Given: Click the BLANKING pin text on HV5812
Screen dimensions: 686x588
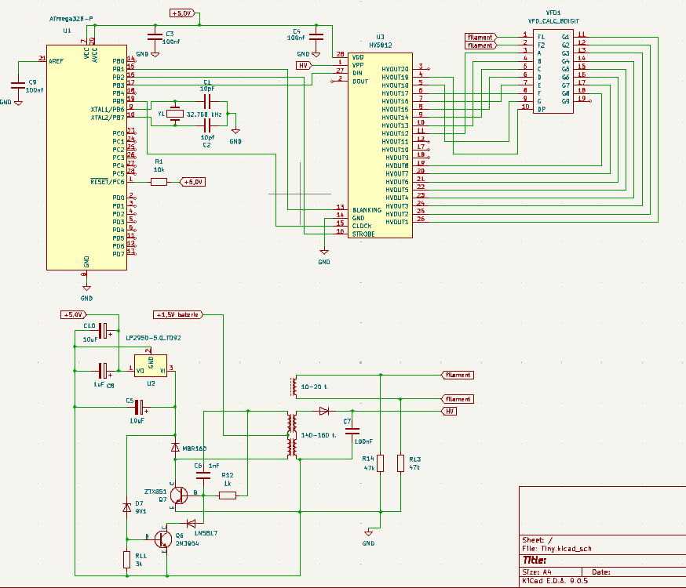Looking at the screenshot, I should pos(367,210).
